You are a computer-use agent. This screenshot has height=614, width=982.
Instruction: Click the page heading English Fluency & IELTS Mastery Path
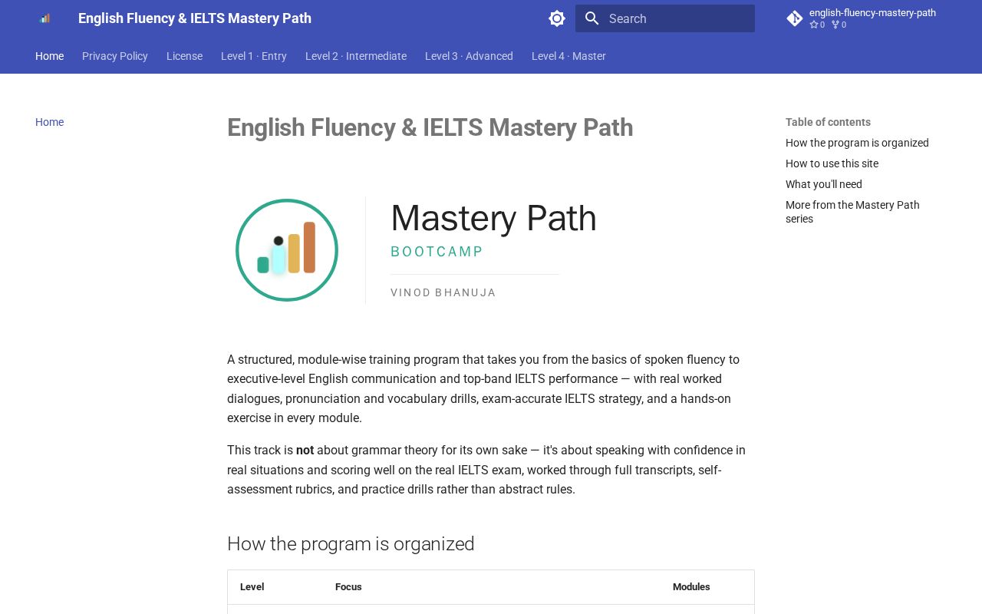[x=430, y=127]
